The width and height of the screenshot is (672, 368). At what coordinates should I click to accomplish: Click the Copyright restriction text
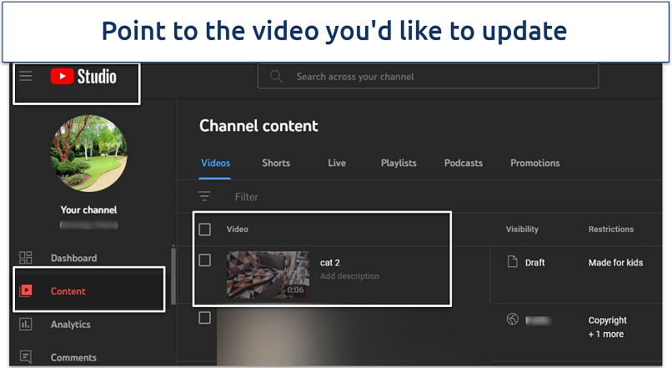tap(607, 320)
